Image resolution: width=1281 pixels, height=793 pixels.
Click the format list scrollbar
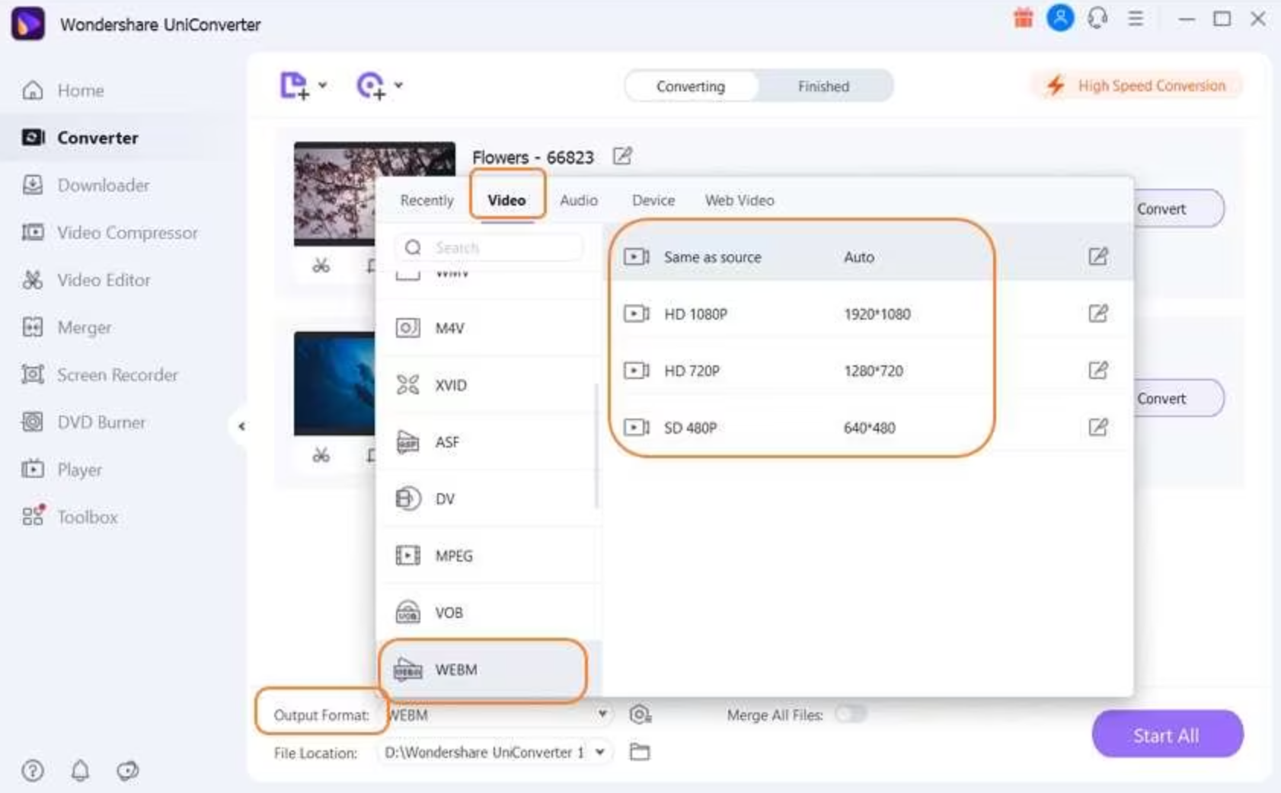(596, 446)
